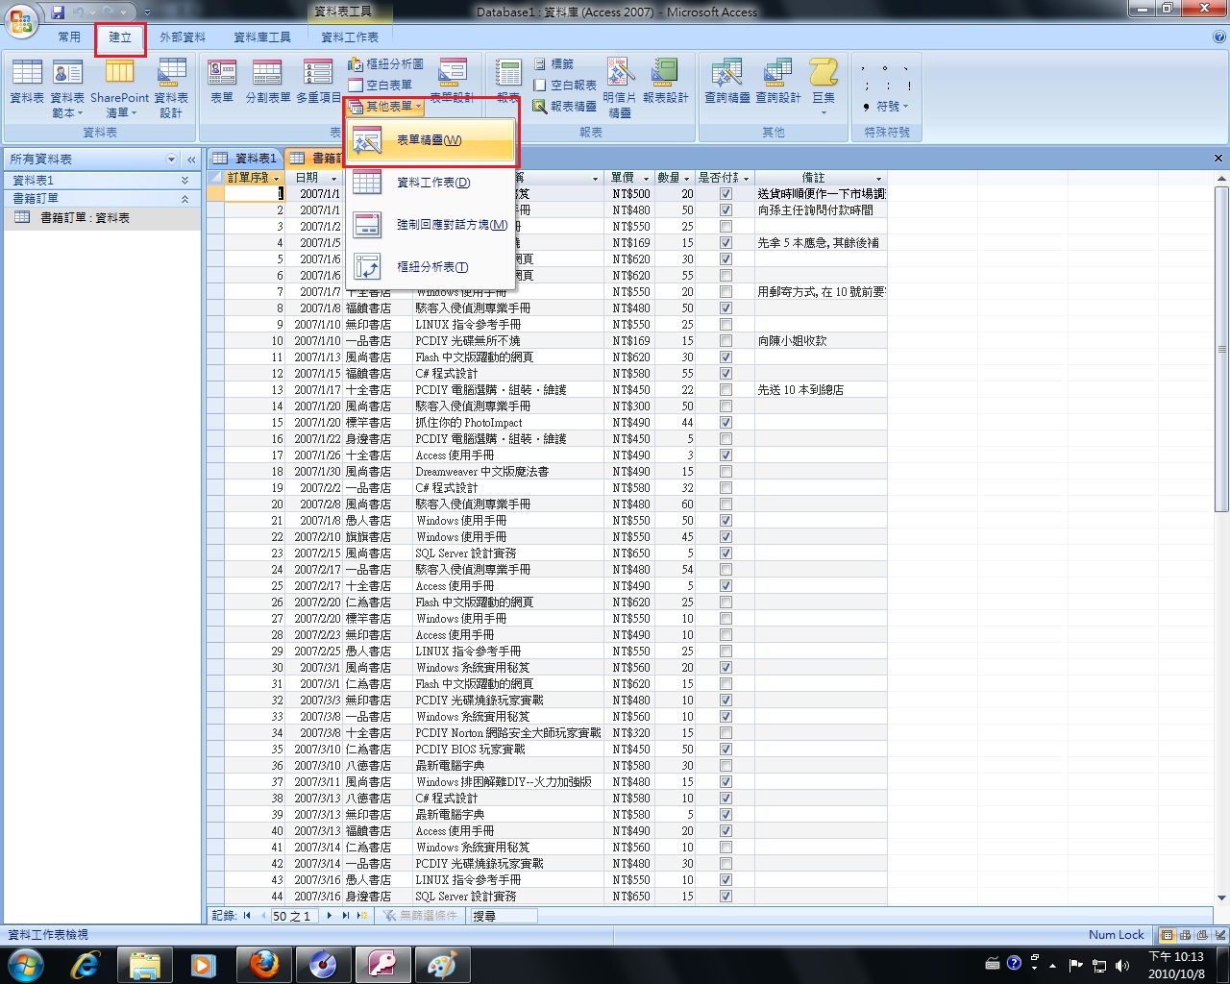
Task: Expand the 資料表1 group
Action: coord(184,180)
